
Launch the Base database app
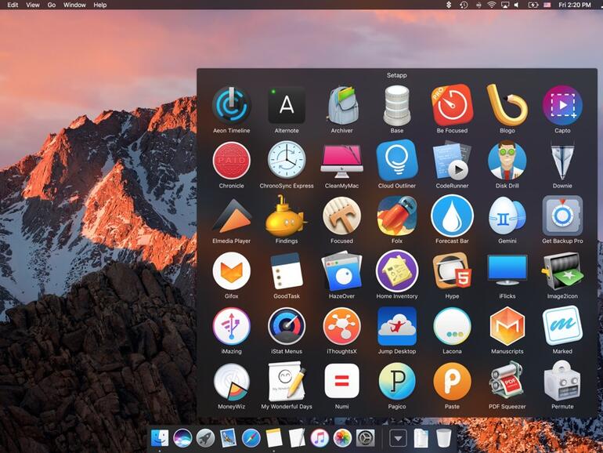coord(397,105)
